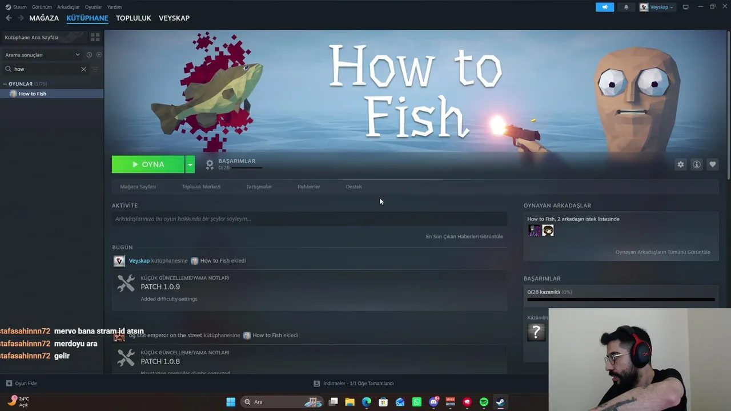Open the Tartışmalar link
Viewport: 731px width, 411px height.
coord(259,187)
